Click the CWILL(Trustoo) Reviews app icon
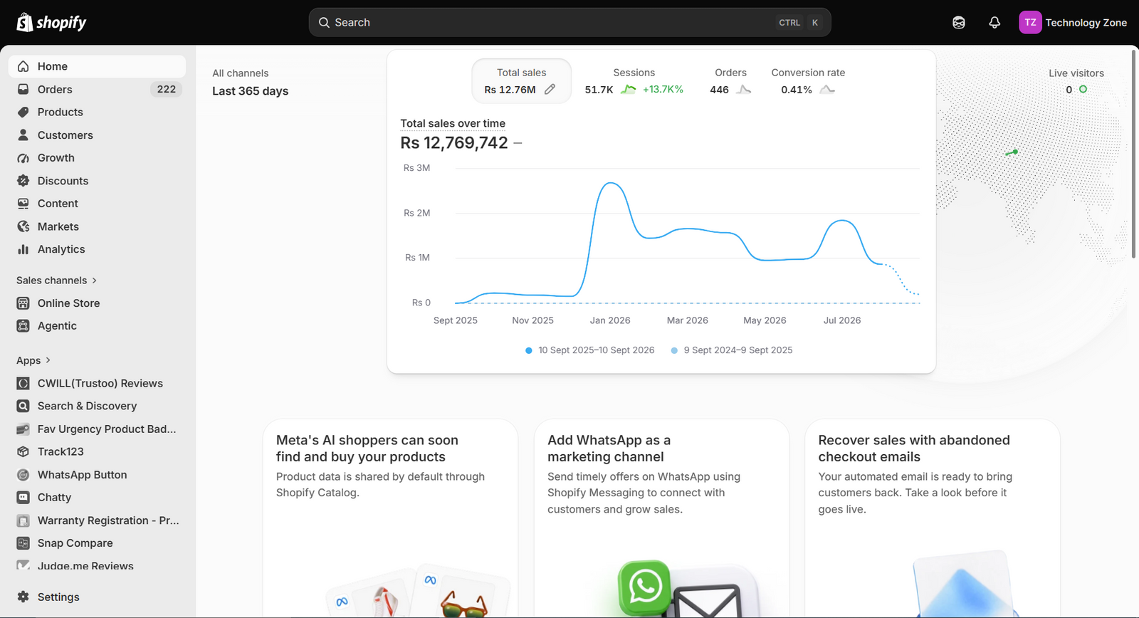The height and width of the screenshot is (618, 1139). (23, 383)
